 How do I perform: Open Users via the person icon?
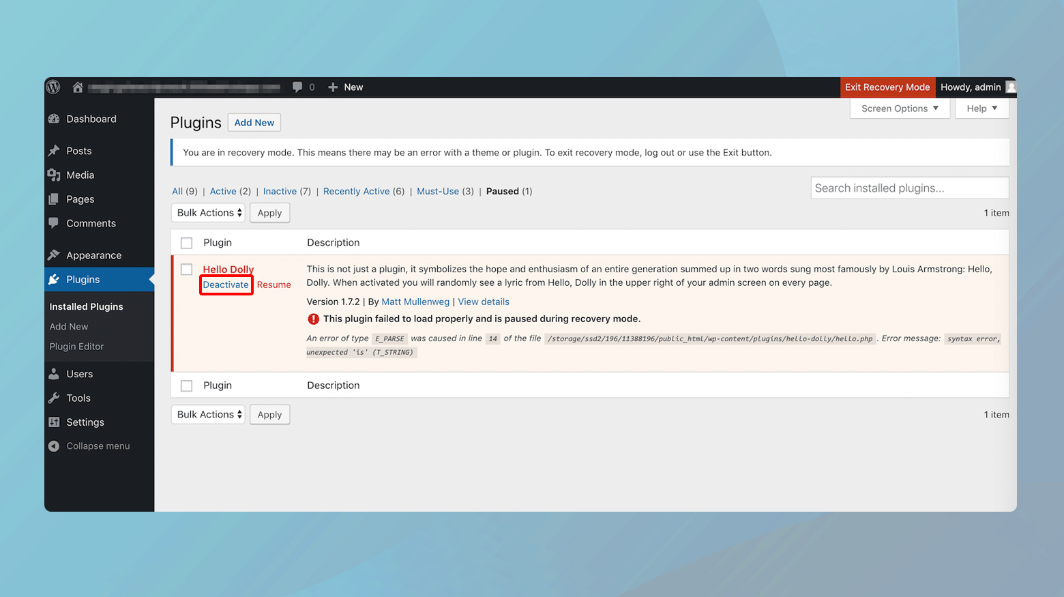(55, 373)
